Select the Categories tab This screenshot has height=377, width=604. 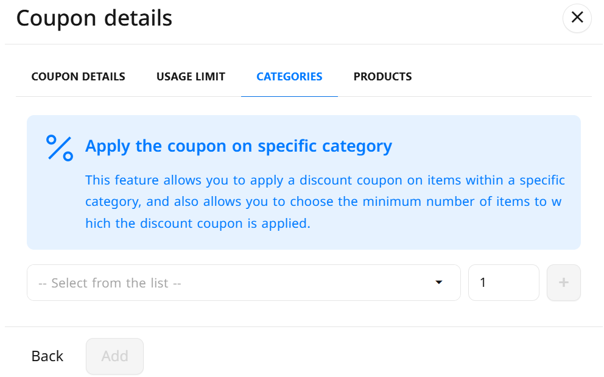point(289,77)
